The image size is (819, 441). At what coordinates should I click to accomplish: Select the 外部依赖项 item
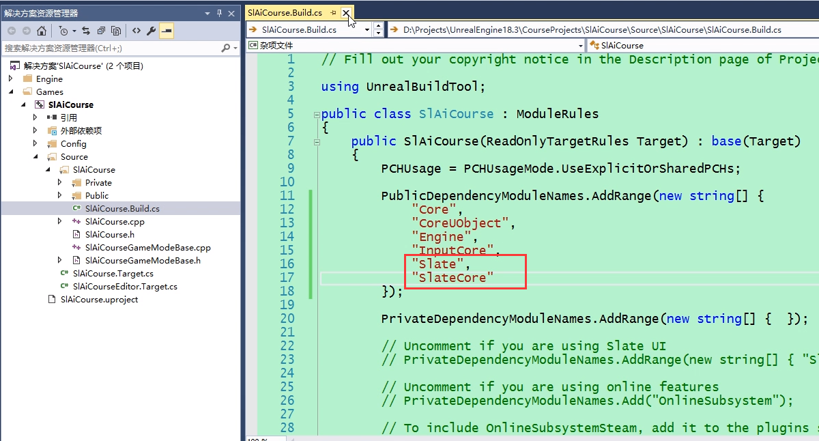point(81,130)
